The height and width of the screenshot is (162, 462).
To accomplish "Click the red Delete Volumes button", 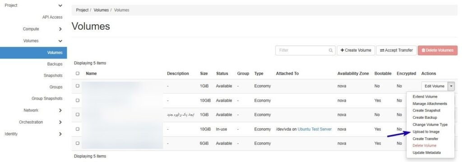I will pyautogui.click(x=438, y=50).
